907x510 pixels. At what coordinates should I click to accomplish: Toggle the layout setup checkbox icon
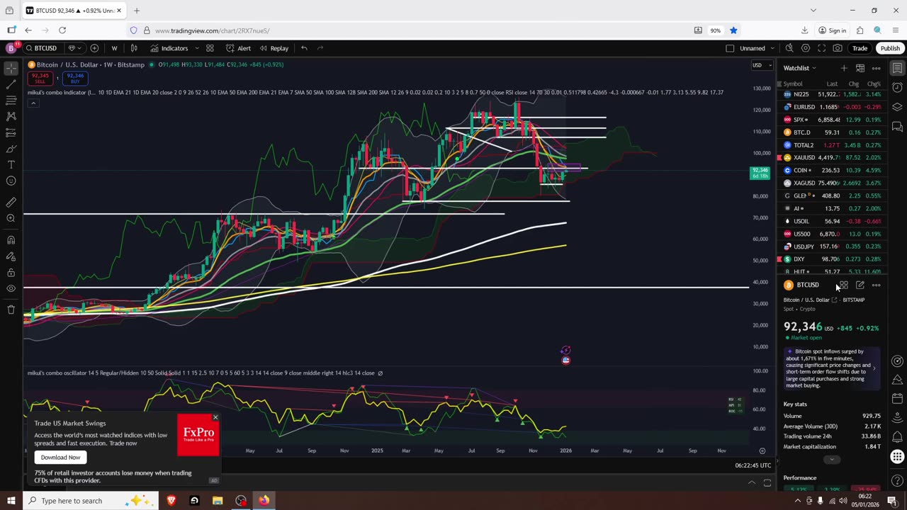(730, 48)
